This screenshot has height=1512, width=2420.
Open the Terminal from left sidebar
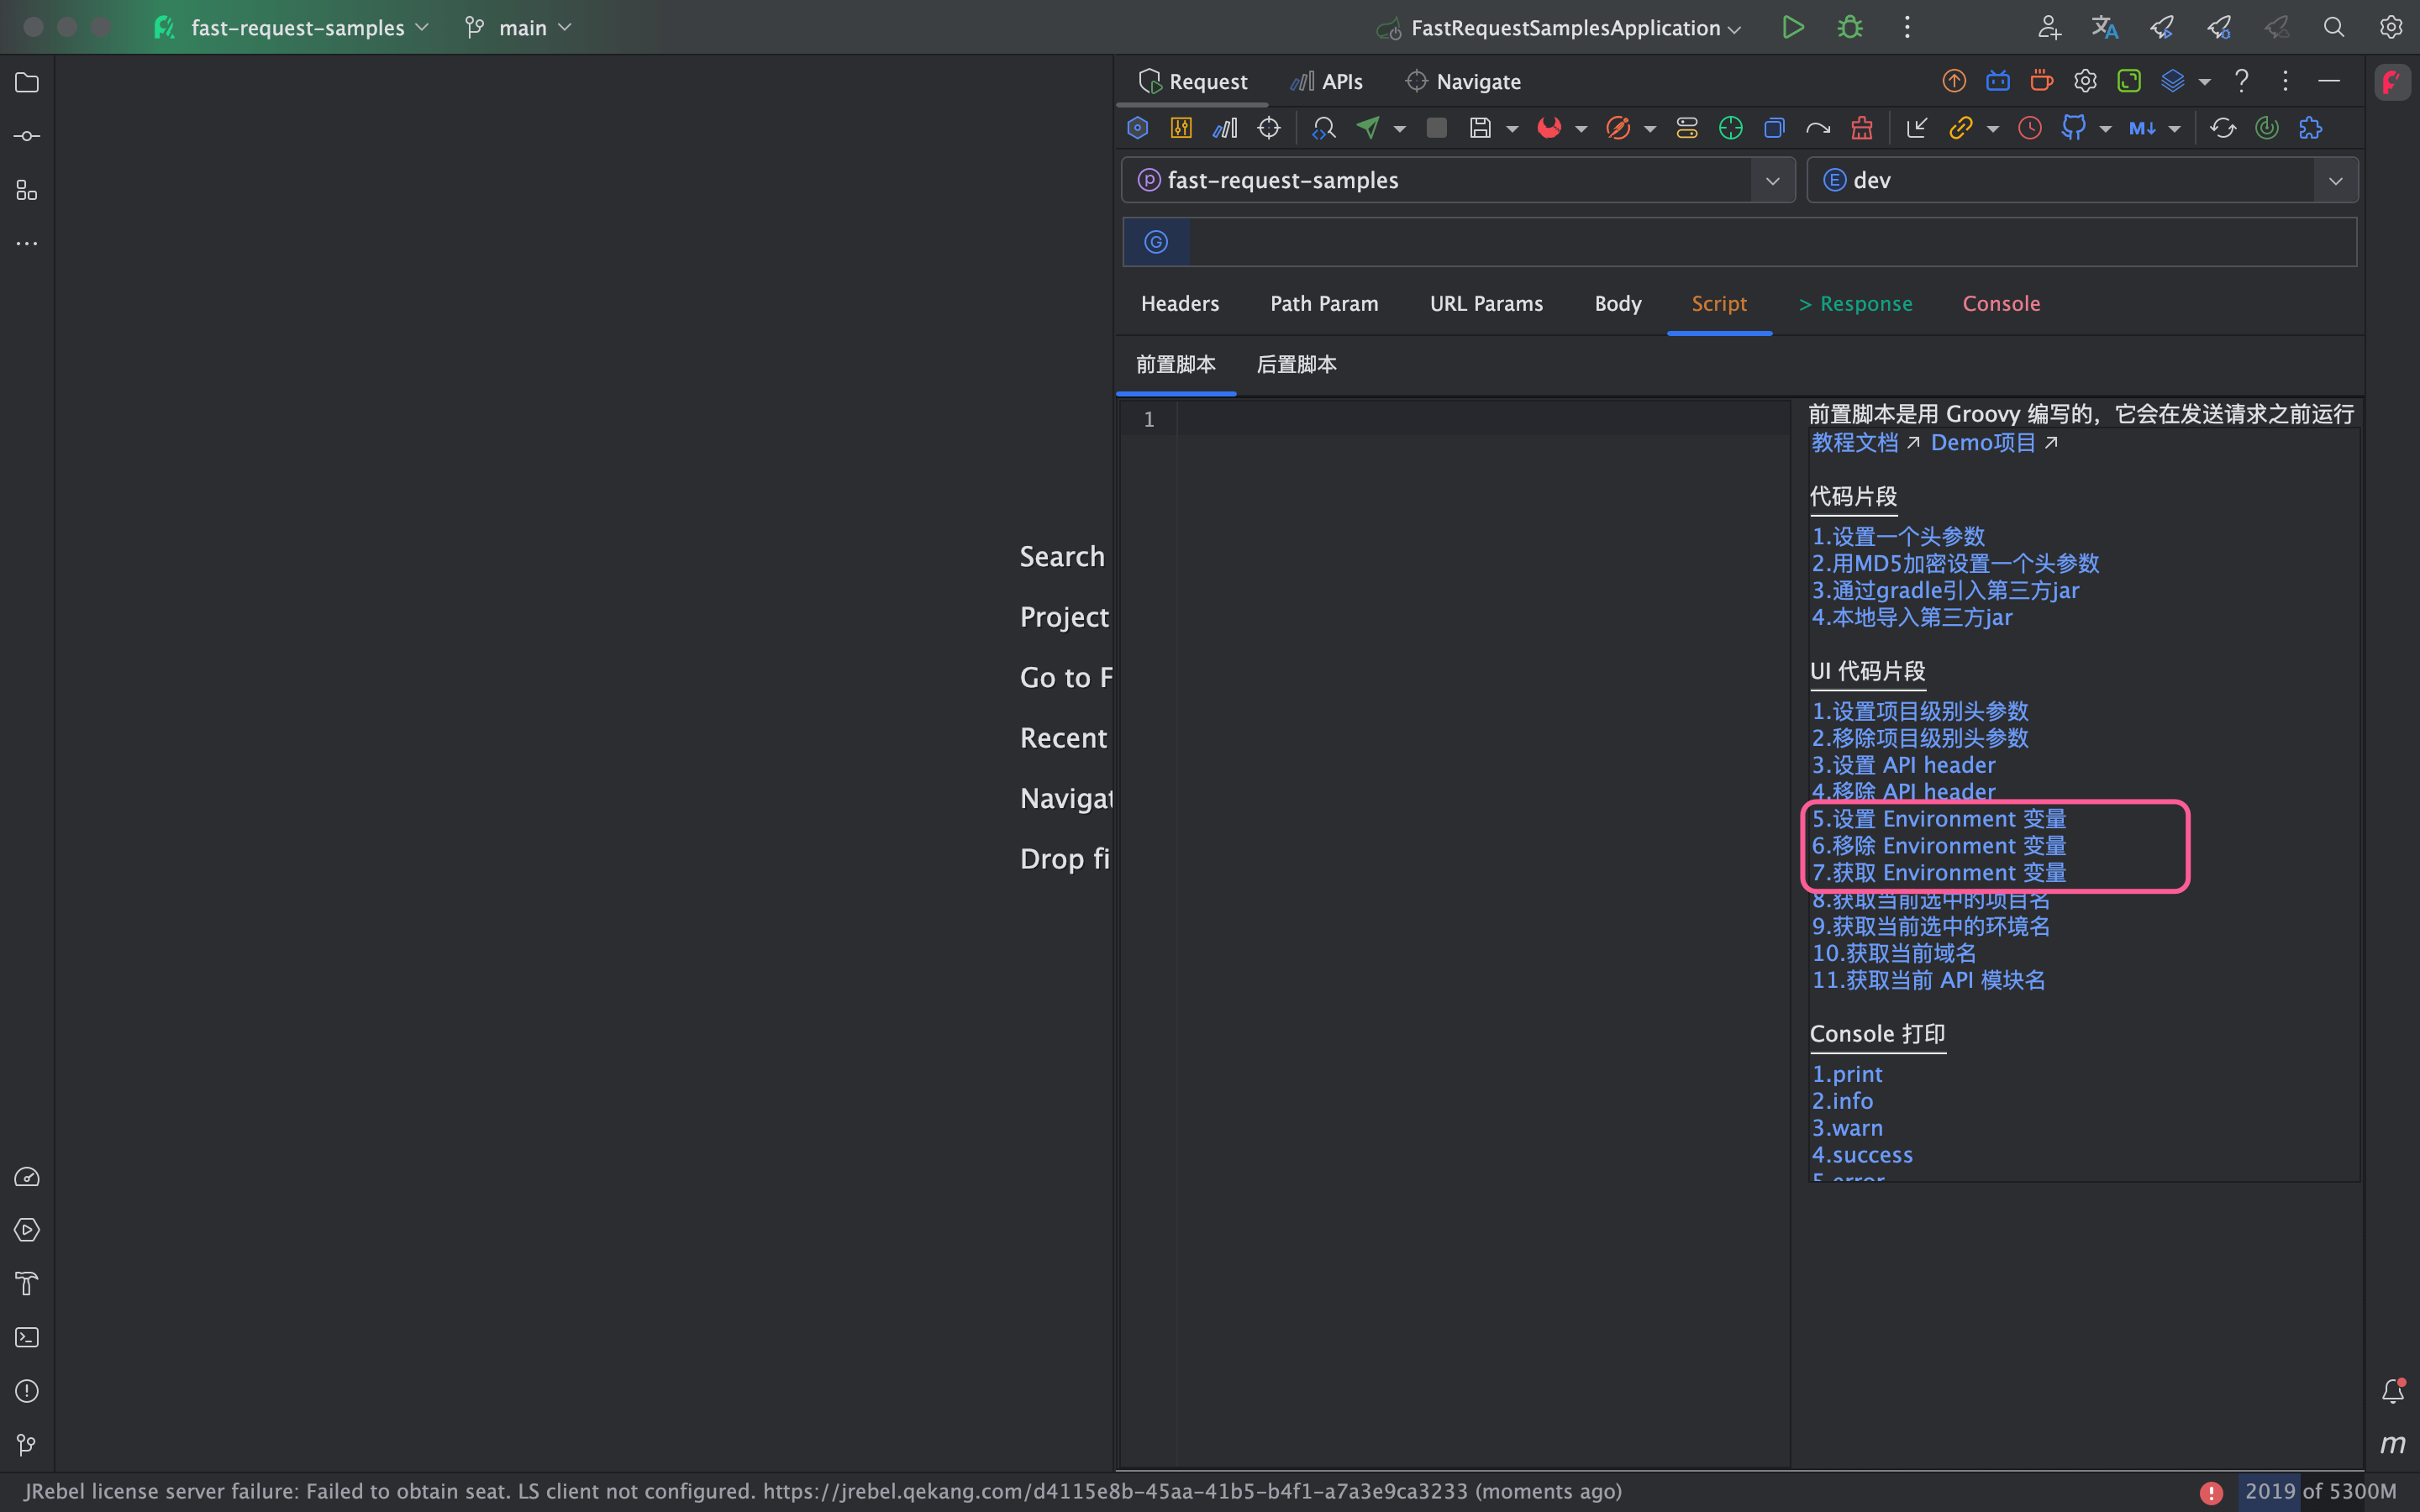26,1337
